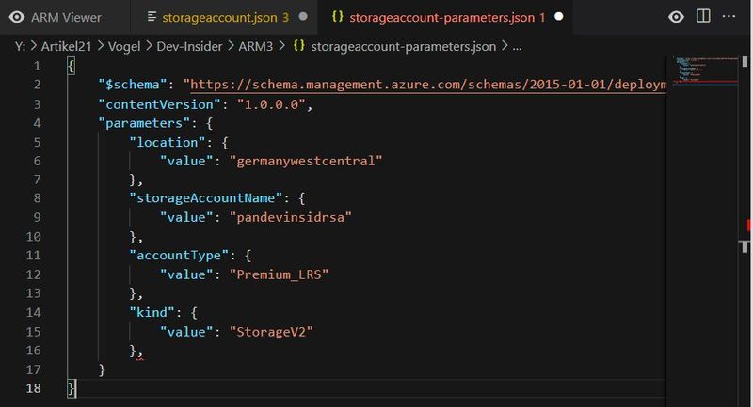Close storageaccount-parameters.json via its white dot
This screenshot has height=407, width=753.
point(558,16)
